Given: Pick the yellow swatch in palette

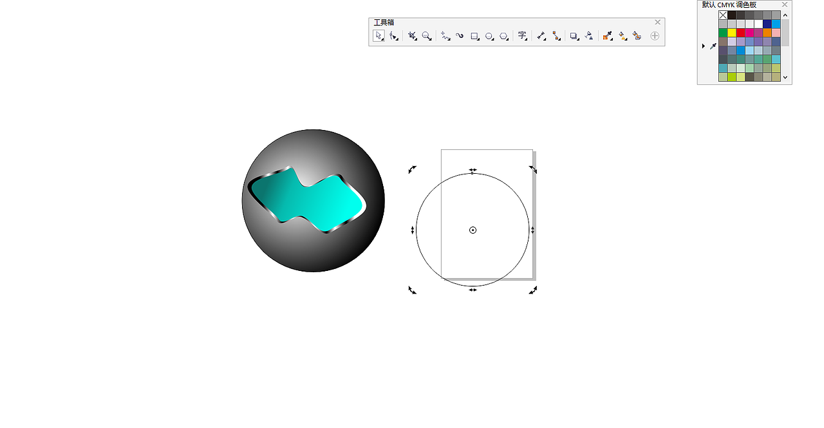Looking at the screenshot, I should pyautogui.click(x=732, y=33).
